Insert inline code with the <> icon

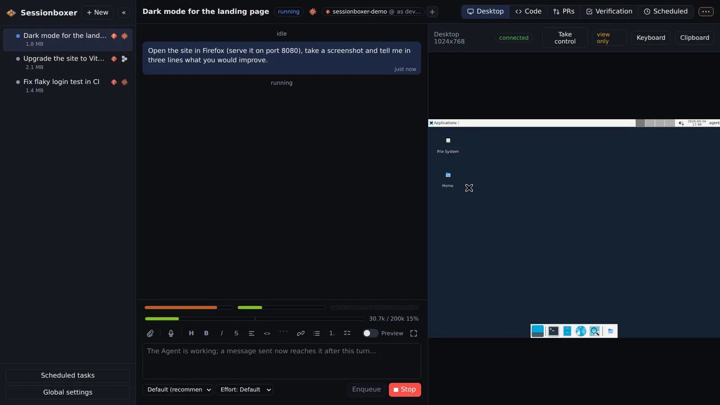coord(267,333)
